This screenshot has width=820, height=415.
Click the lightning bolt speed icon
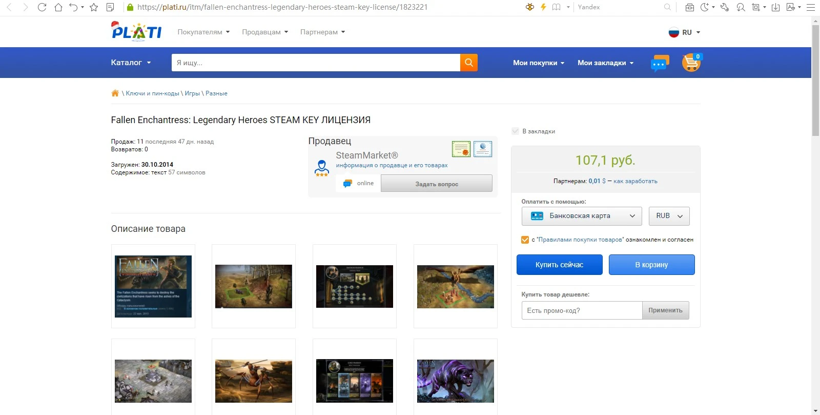point(543,7)
